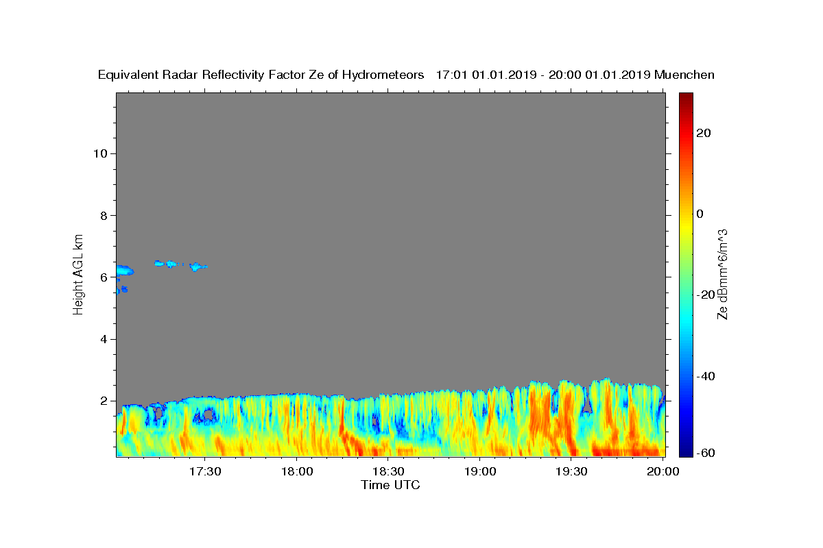The width and height of the screenshot is (823, 548).
Task: Click the 'Ze dBmm^6/m^3' colorbar unit label
Action: (x=722, y=274)
